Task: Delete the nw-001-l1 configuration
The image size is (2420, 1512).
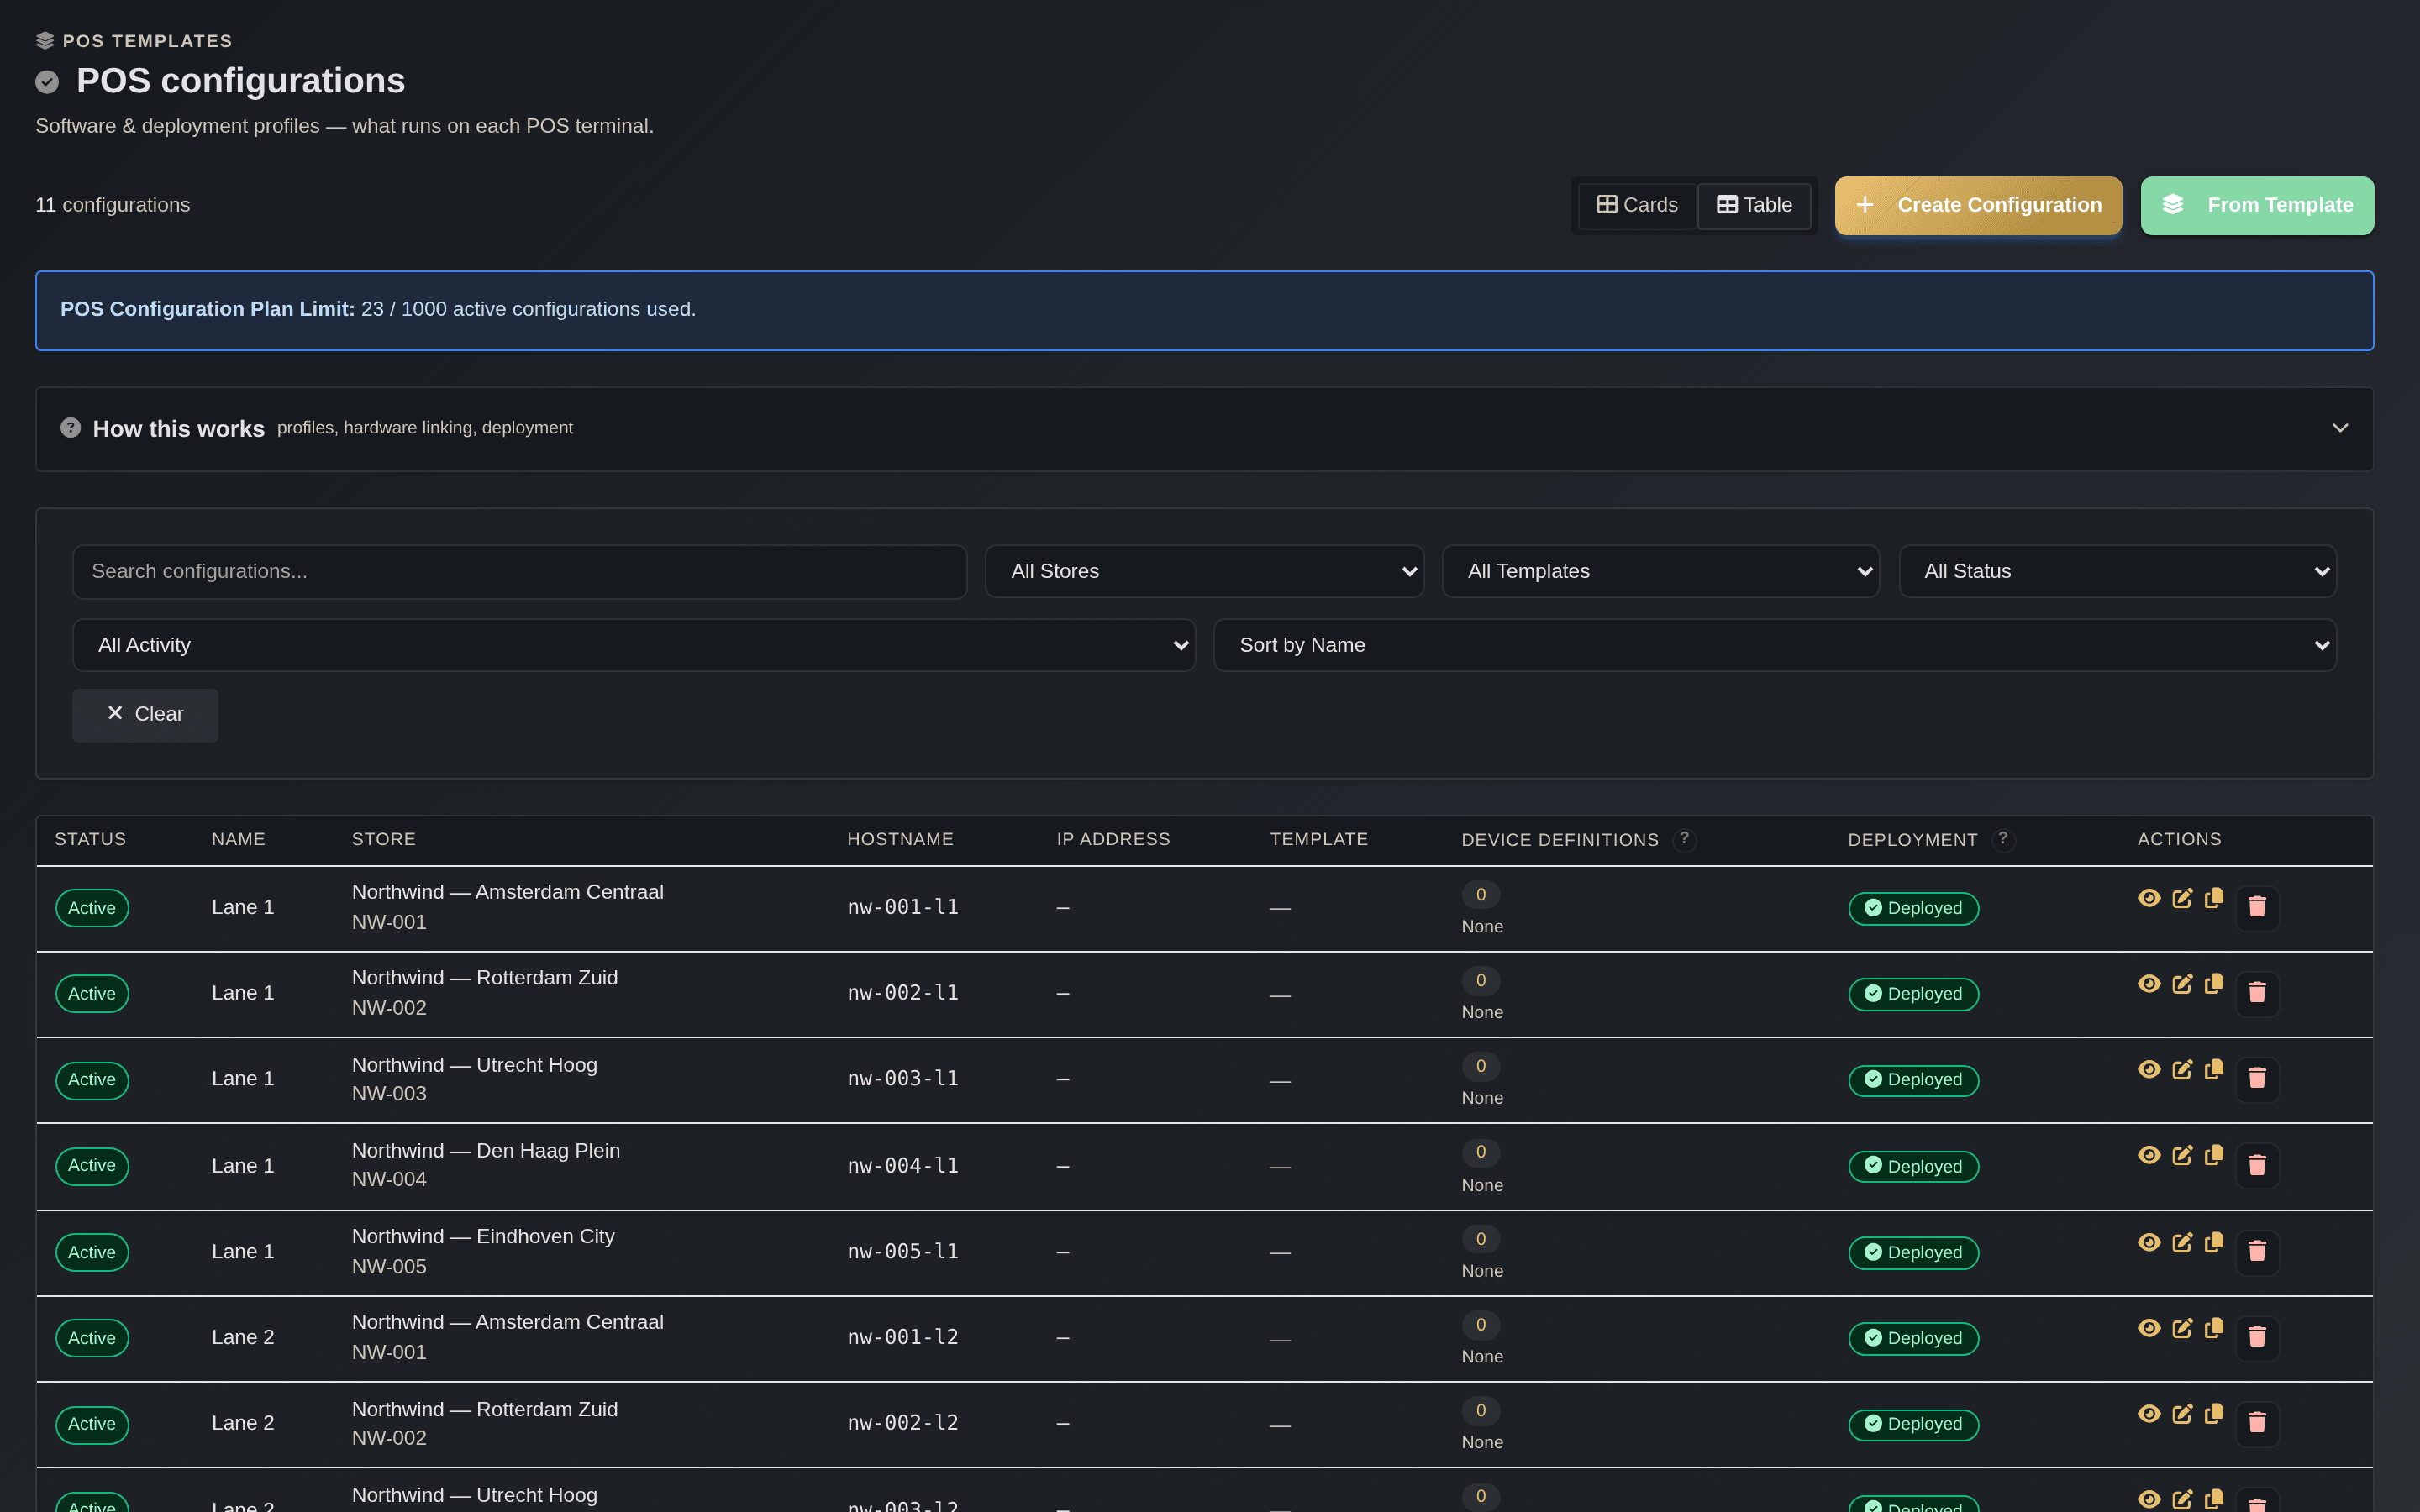Action: point(2257,908)
